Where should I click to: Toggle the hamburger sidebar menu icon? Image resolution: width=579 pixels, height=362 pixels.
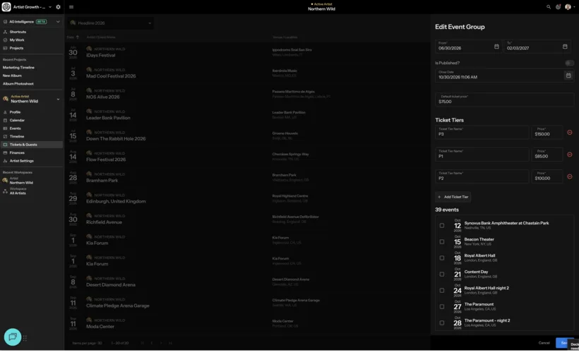click(x=71, y=7)
